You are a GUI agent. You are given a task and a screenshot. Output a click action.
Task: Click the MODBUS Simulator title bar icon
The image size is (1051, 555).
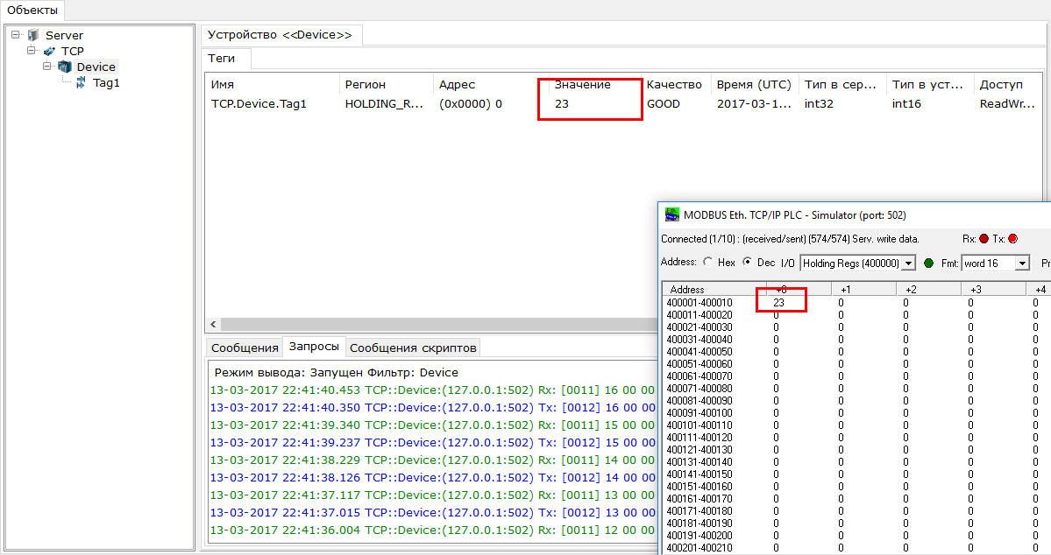click(671, 213)
